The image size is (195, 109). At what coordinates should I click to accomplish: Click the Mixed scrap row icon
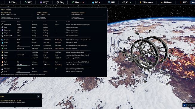coord(2,24)
